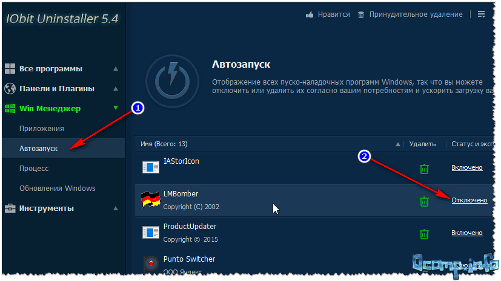Enable LMBomber via Отключено status

pyautogui.click(x=469, y=200)
